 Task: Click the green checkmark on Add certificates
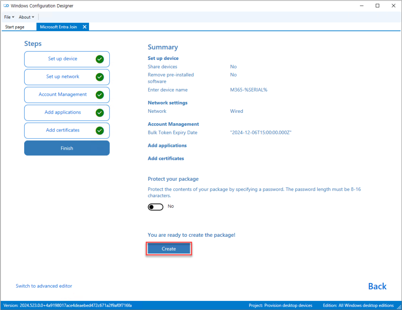click(x=100, y=131)
